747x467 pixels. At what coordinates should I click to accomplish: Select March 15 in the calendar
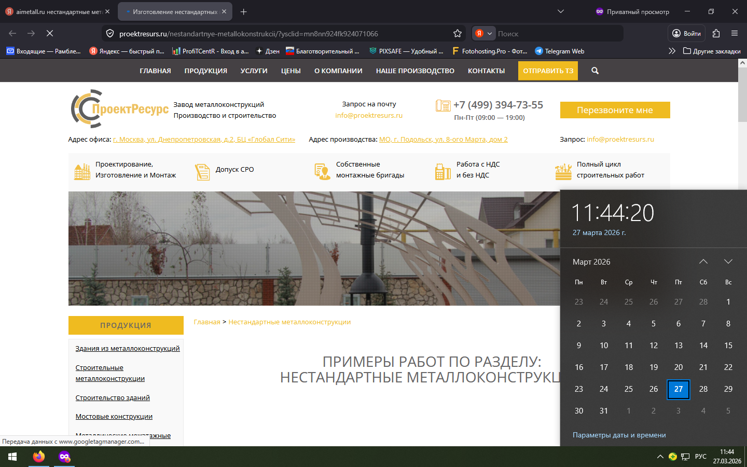click(728, 346)
